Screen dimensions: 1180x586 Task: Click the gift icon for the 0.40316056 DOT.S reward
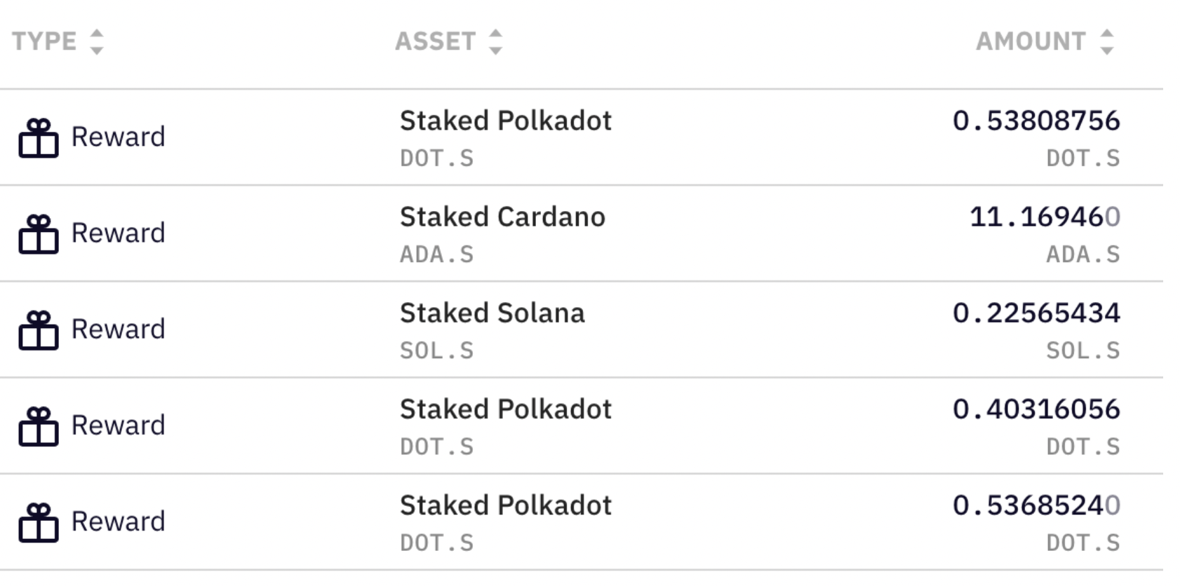pyautogui.click(x=39, y=426)
